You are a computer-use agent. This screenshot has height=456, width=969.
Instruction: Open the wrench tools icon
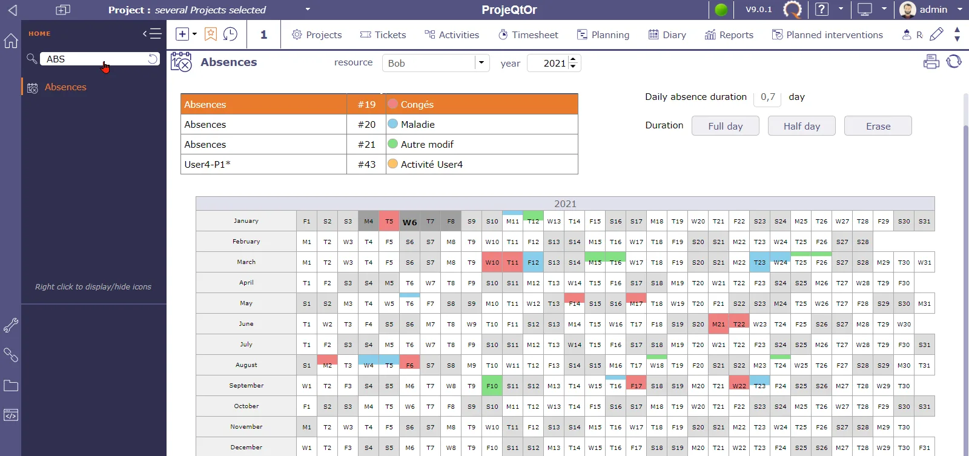(11, 325)
